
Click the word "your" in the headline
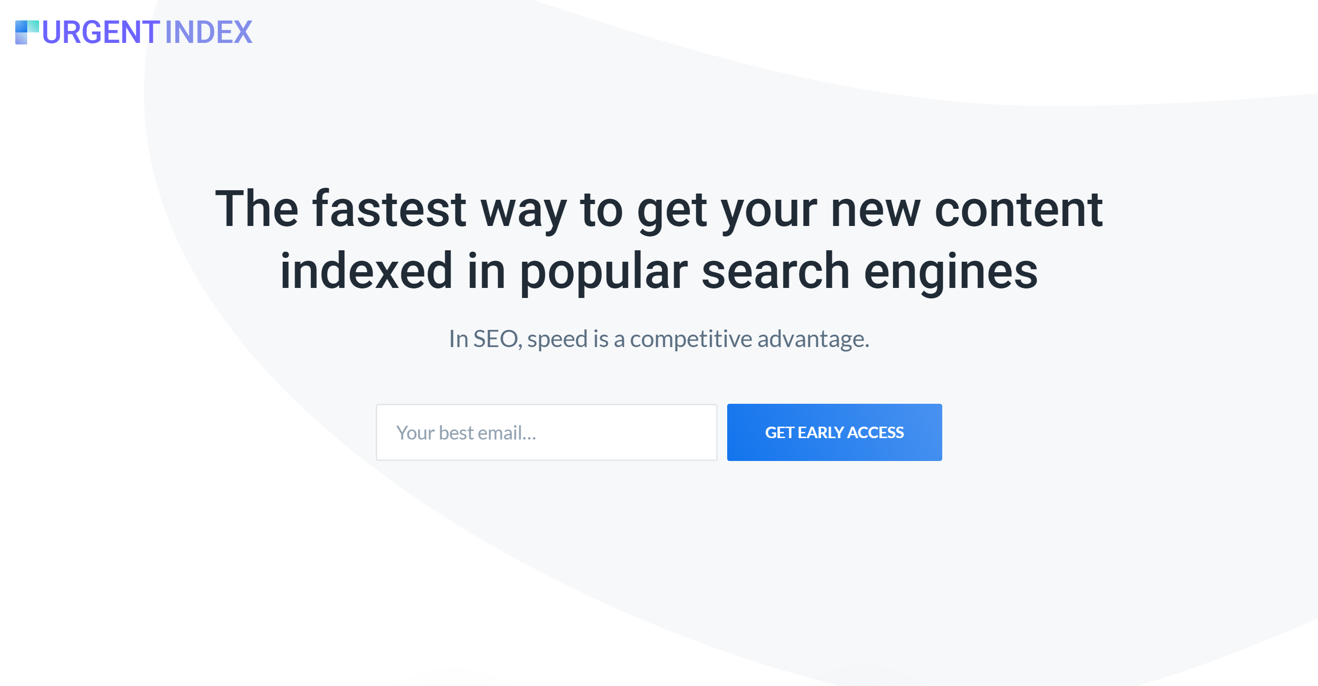click(769, 209)
